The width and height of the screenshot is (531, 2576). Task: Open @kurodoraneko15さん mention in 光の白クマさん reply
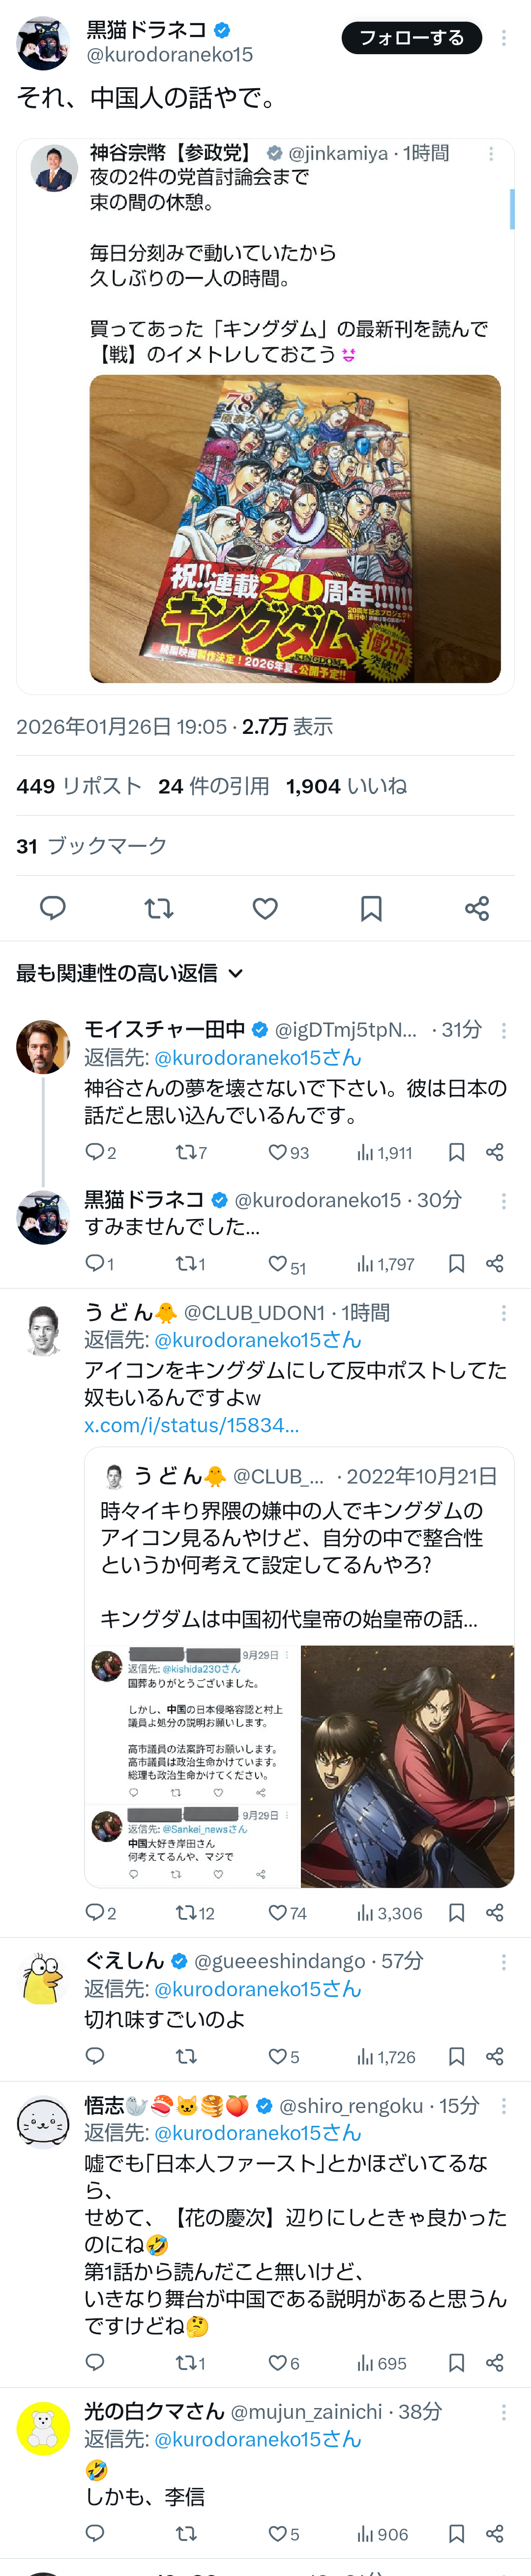(258, 2439)
